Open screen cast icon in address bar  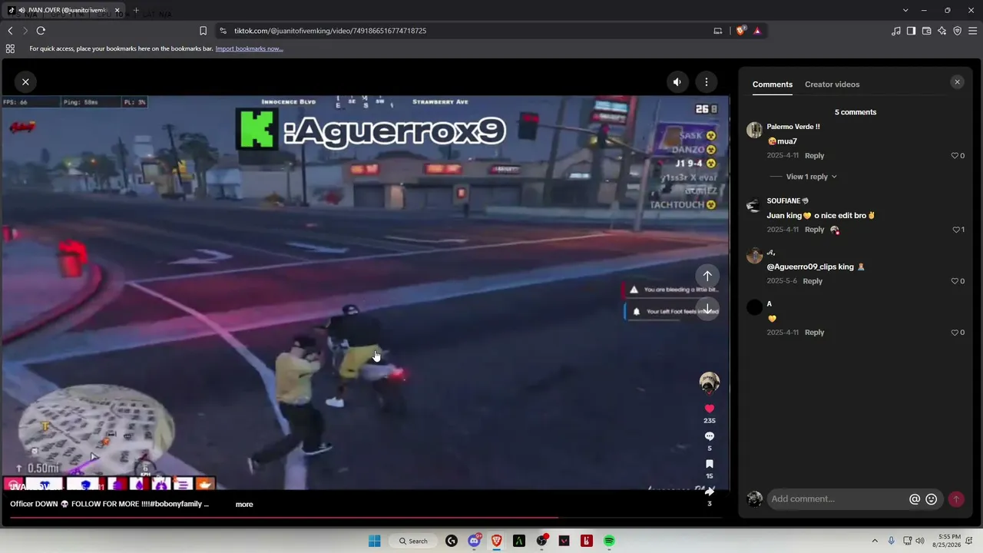coord(718,31)
